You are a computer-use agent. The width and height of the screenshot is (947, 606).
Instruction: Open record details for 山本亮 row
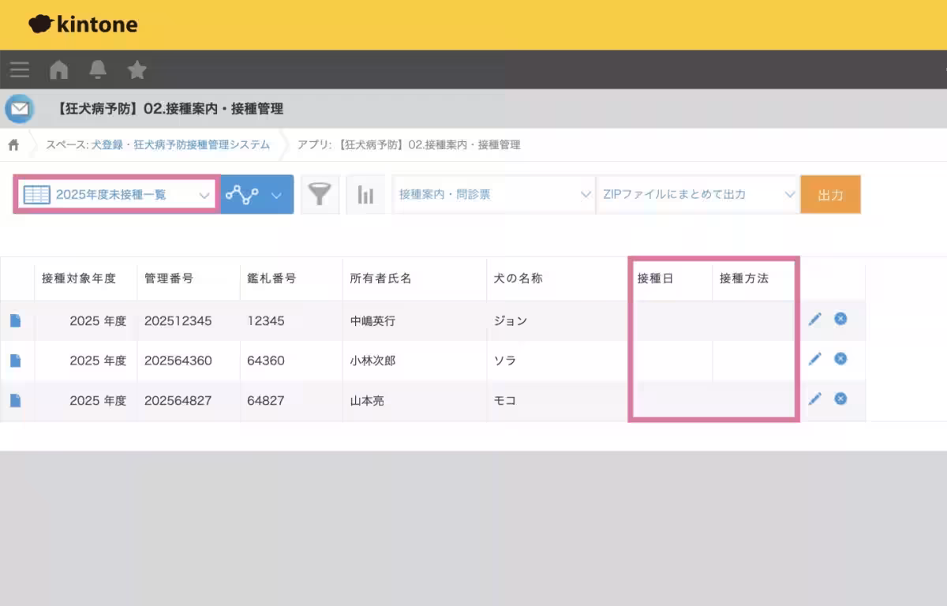point(16,401)
